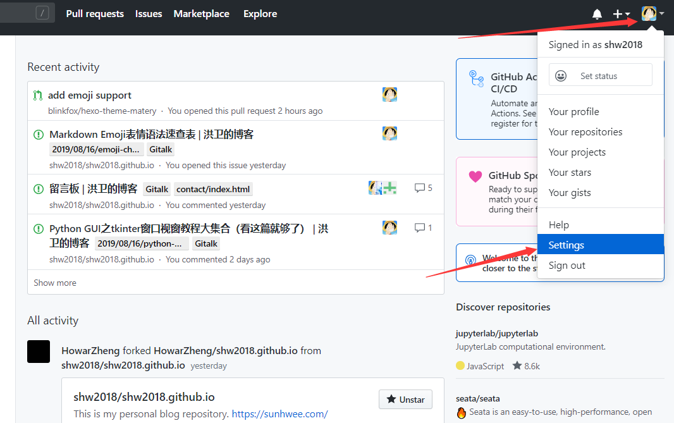This screenshot has width=674, height=423.
Task: Click avatar on Python GUI row
Action: click(389, 228)
